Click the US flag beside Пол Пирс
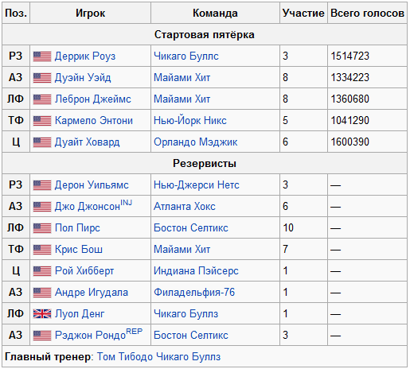Viewport: 410px width, 369px height. 42,228
